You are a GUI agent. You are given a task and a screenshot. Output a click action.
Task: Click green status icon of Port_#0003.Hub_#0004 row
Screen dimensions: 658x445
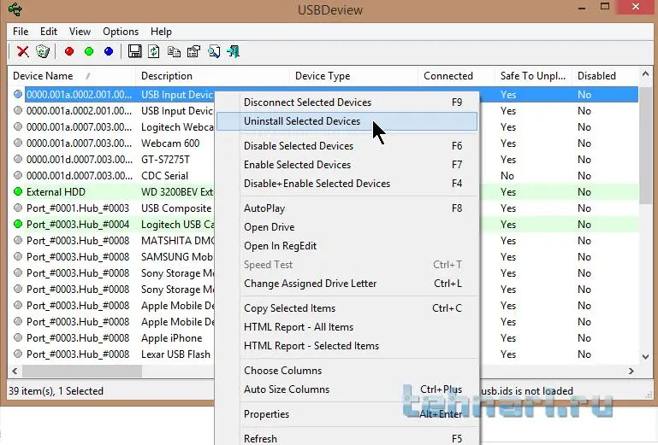(18, 224)
